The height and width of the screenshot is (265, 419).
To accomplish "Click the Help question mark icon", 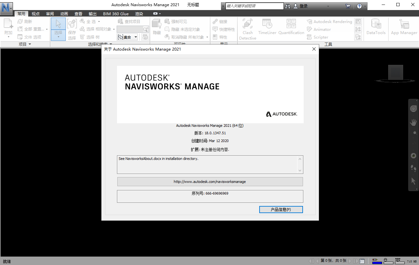I will 359,6.
